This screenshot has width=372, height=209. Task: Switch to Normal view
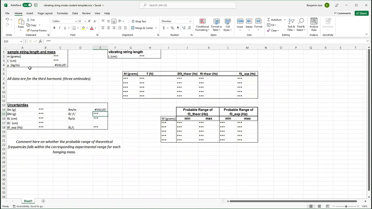click(311, 206)
